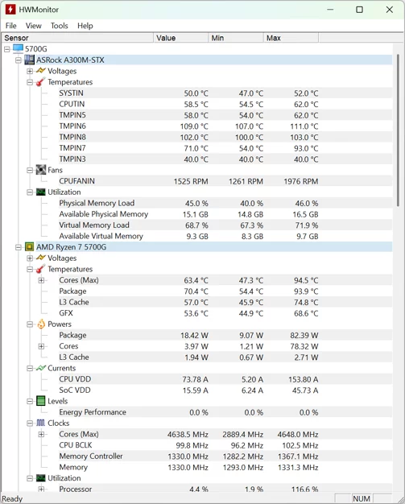The width and height of the screenshot is (405, 504).
Task: Expand Cores (Max) temperature node
Action: click(x=41, y=280)
